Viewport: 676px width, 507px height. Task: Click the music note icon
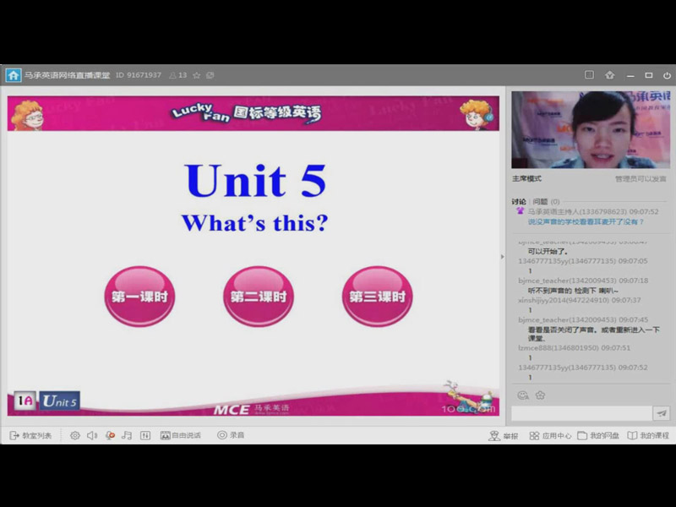[x=127, y=435]
